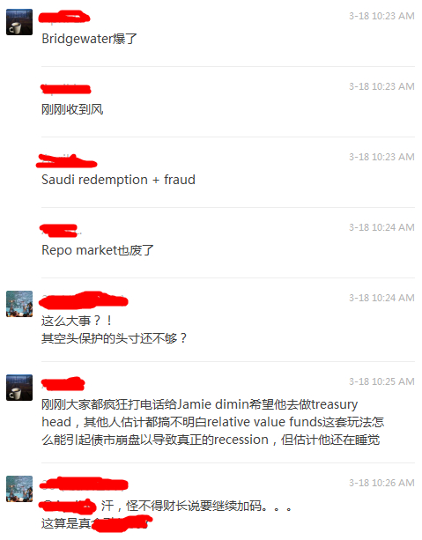This screenshot has width=422, height=540.
Task: Click redacted sender name above Repo market message
Action: [x=59, y=231]
